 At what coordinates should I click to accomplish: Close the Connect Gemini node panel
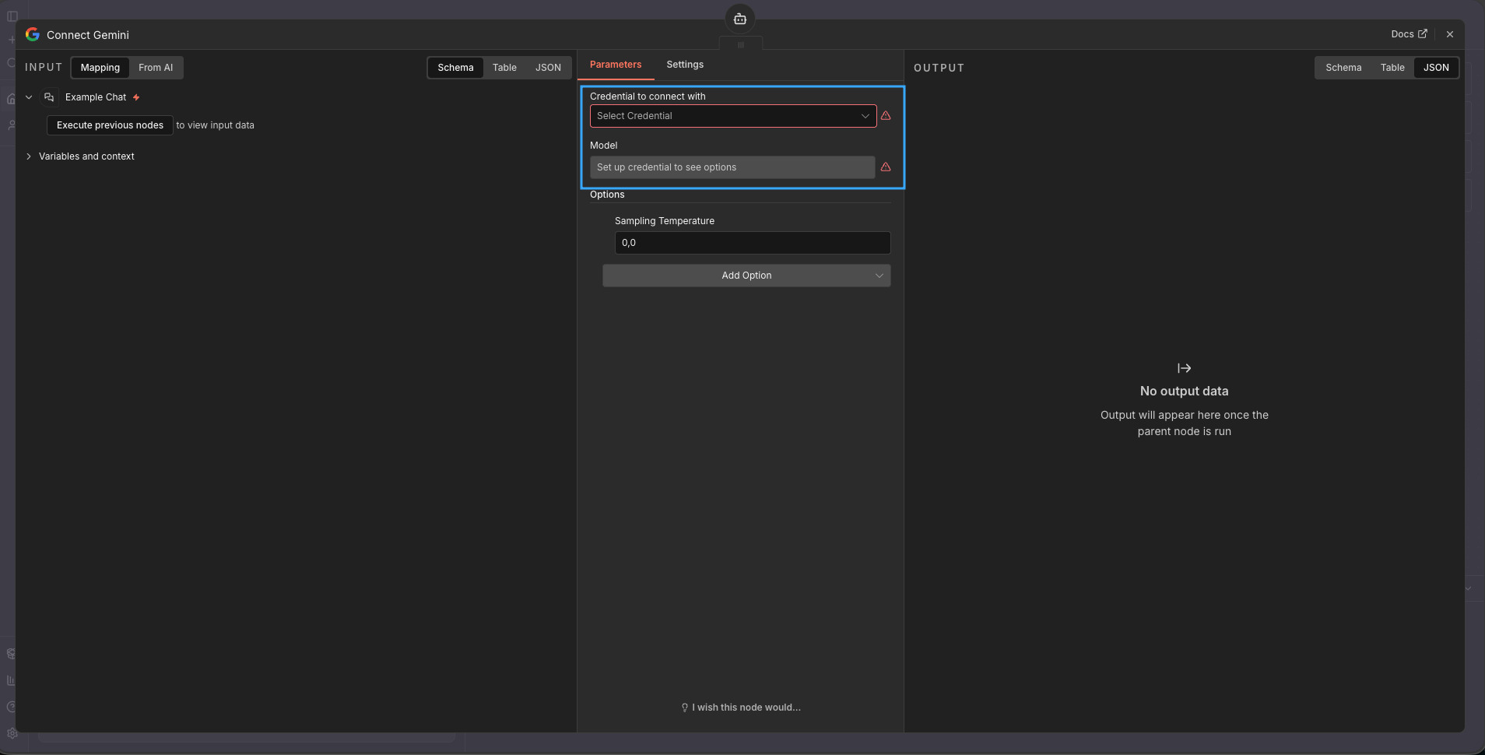(x=1449, y=34)
